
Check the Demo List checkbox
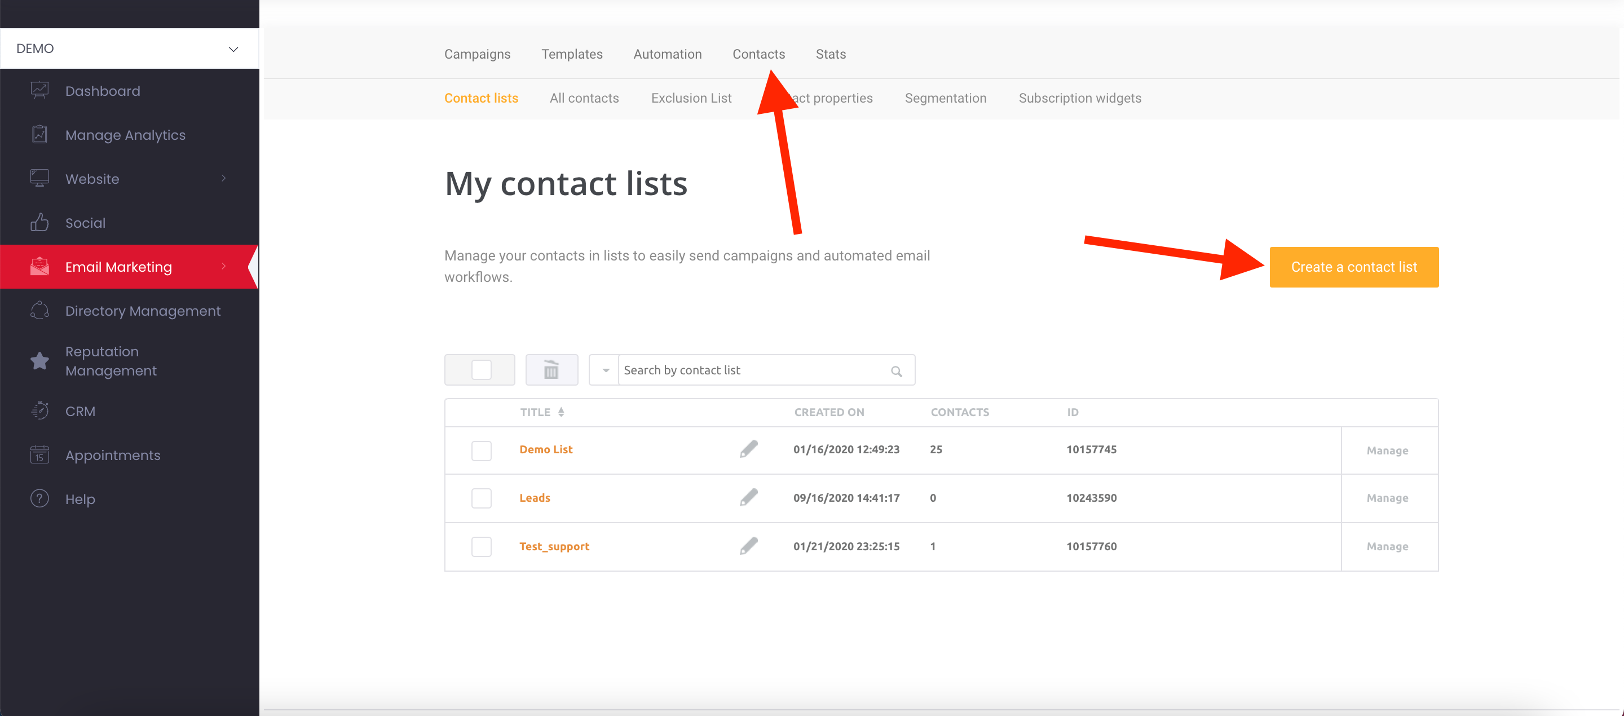coord(481,450)
